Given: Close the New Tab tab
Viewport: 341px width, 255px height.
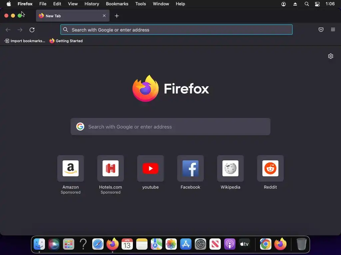Looking at the screenshot, I should (x=104, y=16).
